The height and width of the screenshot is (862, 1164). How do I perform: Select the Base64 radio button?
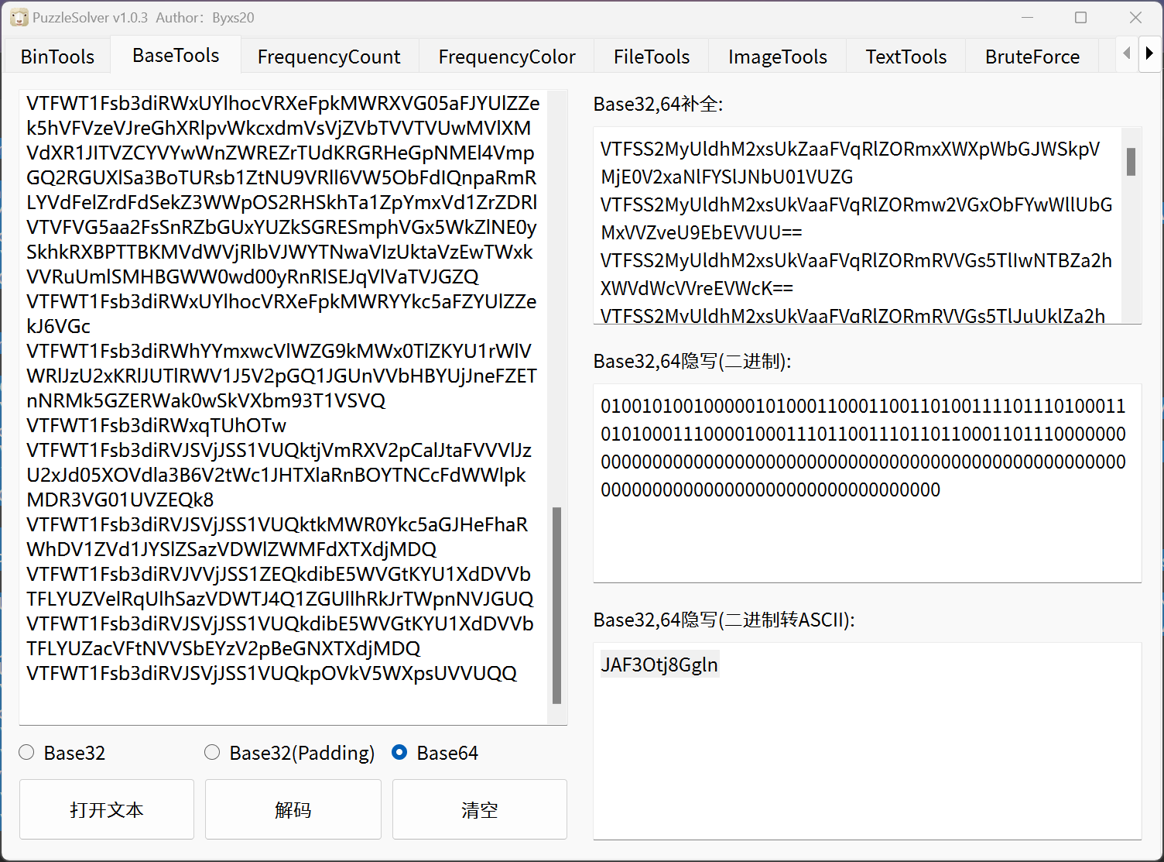point(399,753)
